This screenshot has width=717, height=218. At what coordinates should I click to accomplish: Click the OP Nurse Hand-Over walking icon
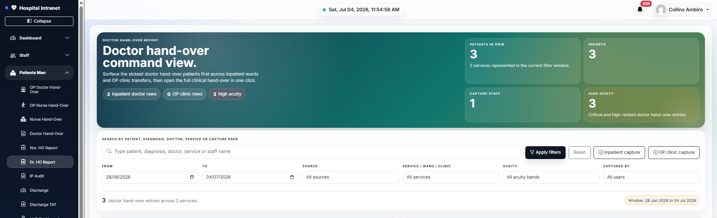23,105
